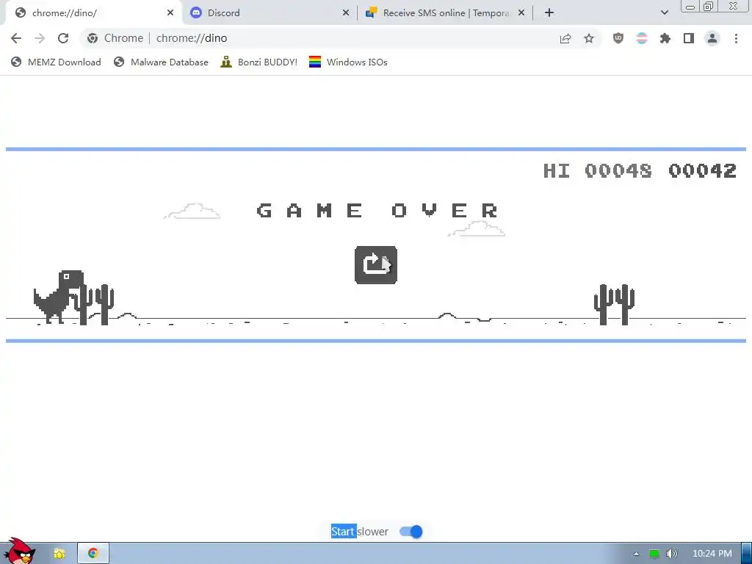
Task: Open a new tab
Action: [x=549, y=13]
